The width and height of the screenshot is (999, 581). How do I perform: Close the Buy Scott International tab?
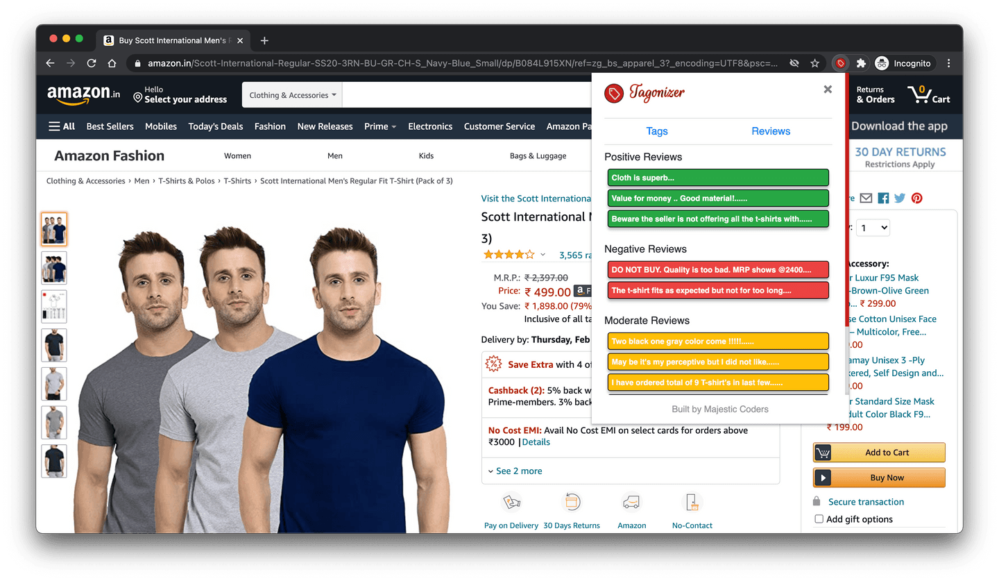[x=240, y=40]
